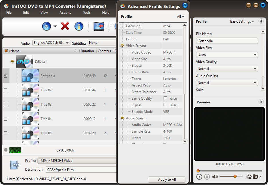Open the Tools menu
Image resolution: width=268 pixels, height=185 pixels.
(86, 13)
